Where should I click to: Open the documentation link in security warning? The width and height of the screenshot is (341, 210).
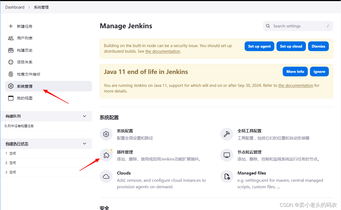(163, 51)
